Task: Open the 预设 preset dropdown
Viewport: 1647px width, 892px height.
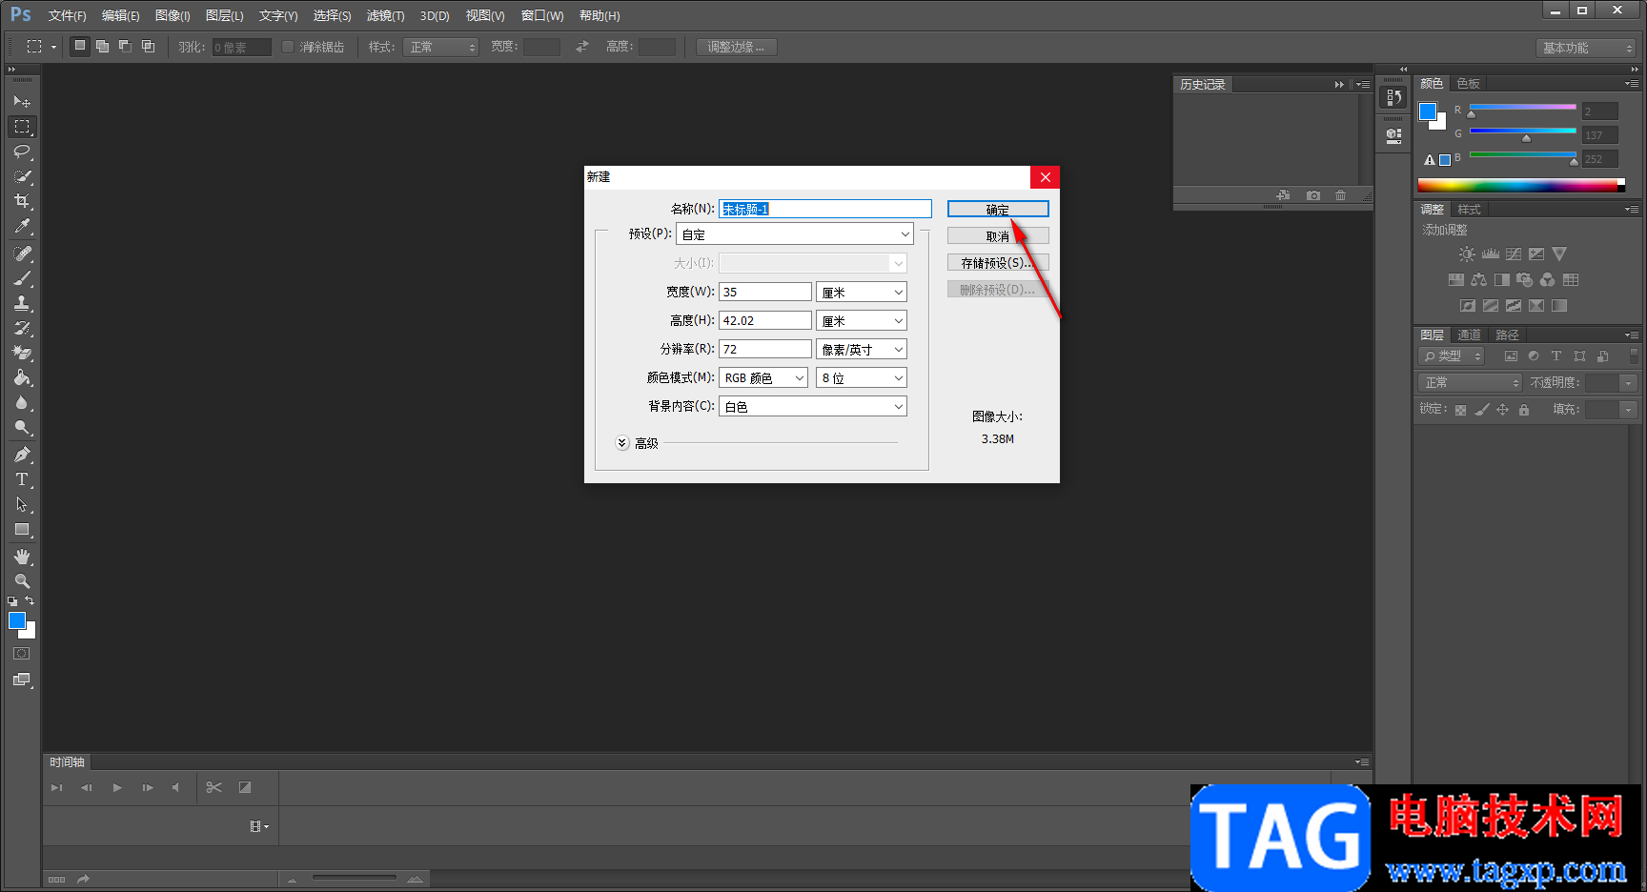Action: click(x=794, y=234)
